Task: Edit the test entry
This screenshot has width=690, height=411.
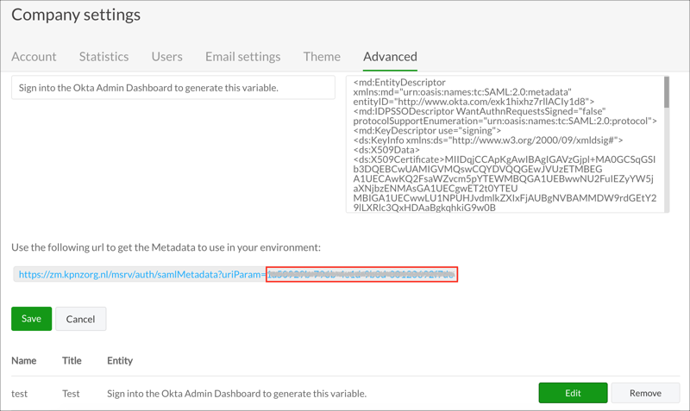Action: pyautogui.click(x=573, y=393)
